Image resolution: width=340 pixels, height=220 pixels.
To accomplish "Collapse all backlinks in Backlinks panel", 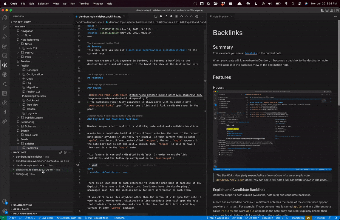I will click(x=65, y=152).
